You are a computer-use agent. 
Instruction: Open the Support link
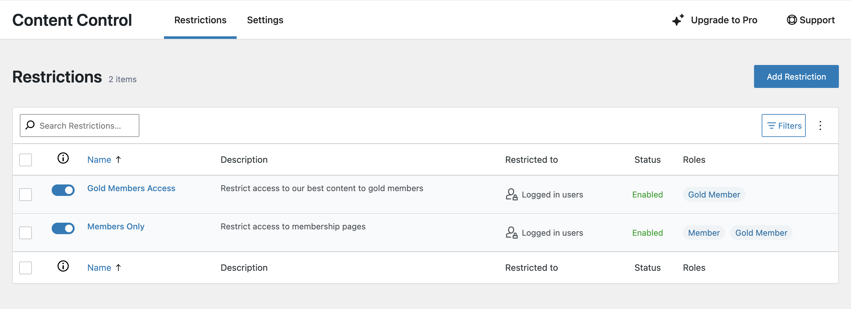[x=811, y=20]
